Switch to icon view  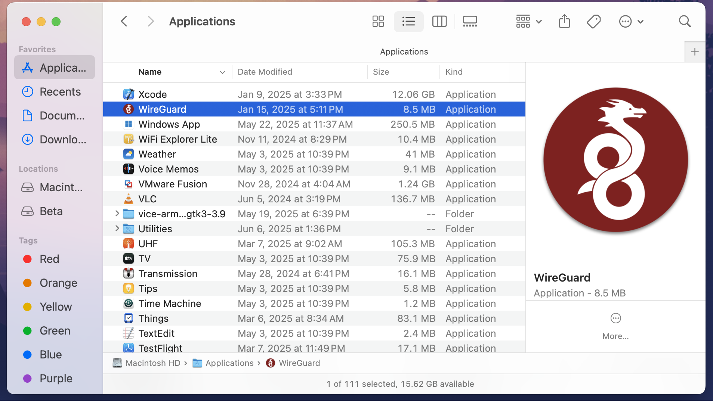click(378, 21)
